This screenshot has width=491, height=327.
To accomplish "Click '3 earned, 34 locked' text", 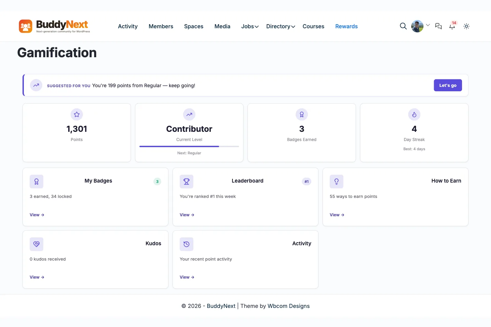I will click(50, 197).
